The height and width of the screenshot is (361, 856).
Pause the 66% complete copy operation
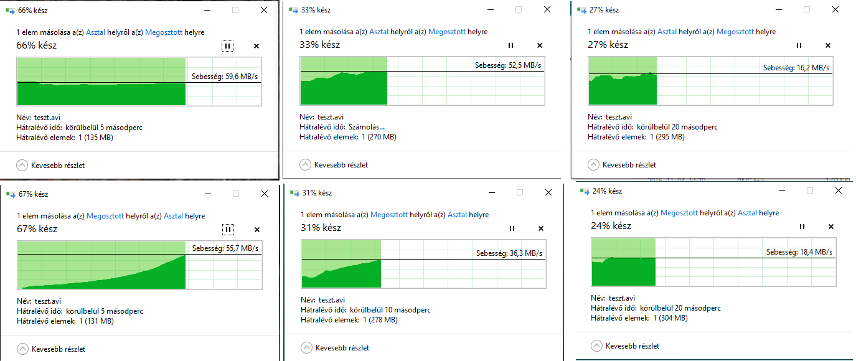point(228,45)
